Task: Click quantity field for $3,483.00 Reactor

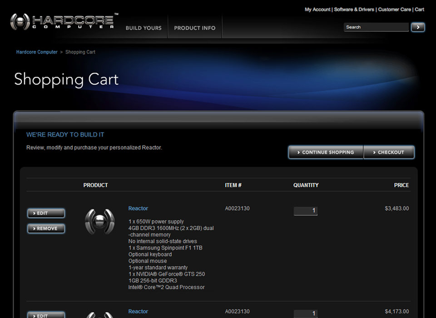Action: 305,211
